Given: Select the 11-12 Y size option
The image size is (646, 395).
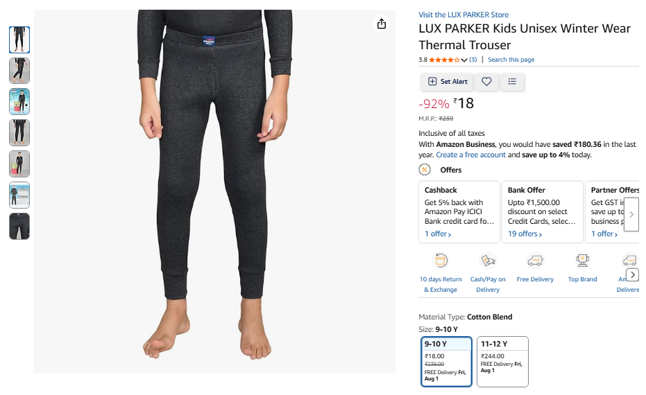Looking at the screenshot, I should click(x=502, y=362).
